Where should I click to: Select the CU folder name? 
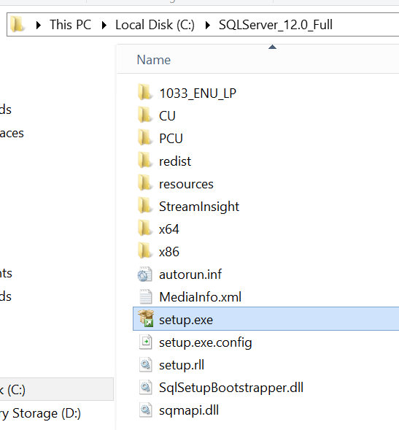(x=167, y=116)
